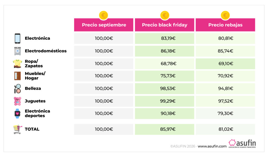Click the smartphone icon beside Electrónica
Image resolution: width=268 pixels, height=157 pixels.
(x=18, y=39)
